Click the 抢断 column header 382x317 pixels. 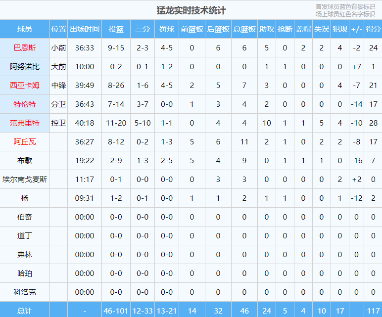(285, 29)
